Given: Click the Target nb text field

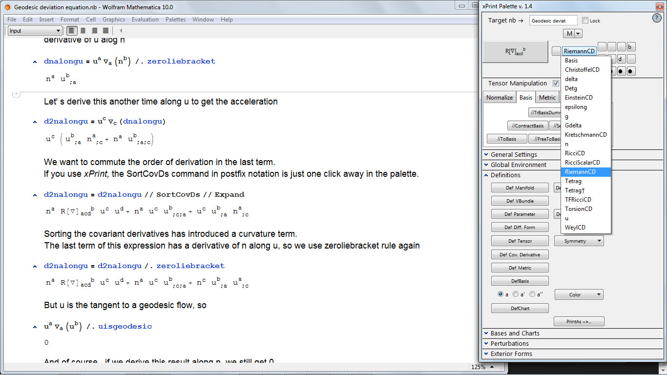Looking at the screenshot, I should tap(553, 21).
